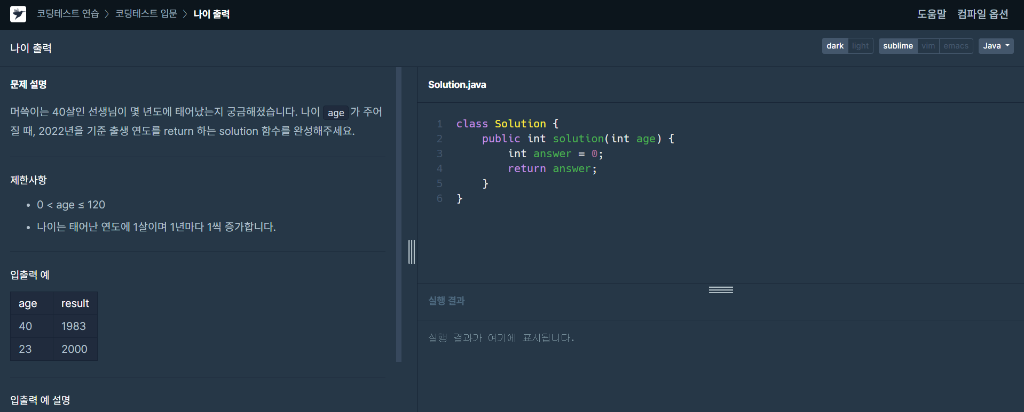Click code line 3 in the editor
Viewport: 1024px width, 412px height.
(556, 154)
